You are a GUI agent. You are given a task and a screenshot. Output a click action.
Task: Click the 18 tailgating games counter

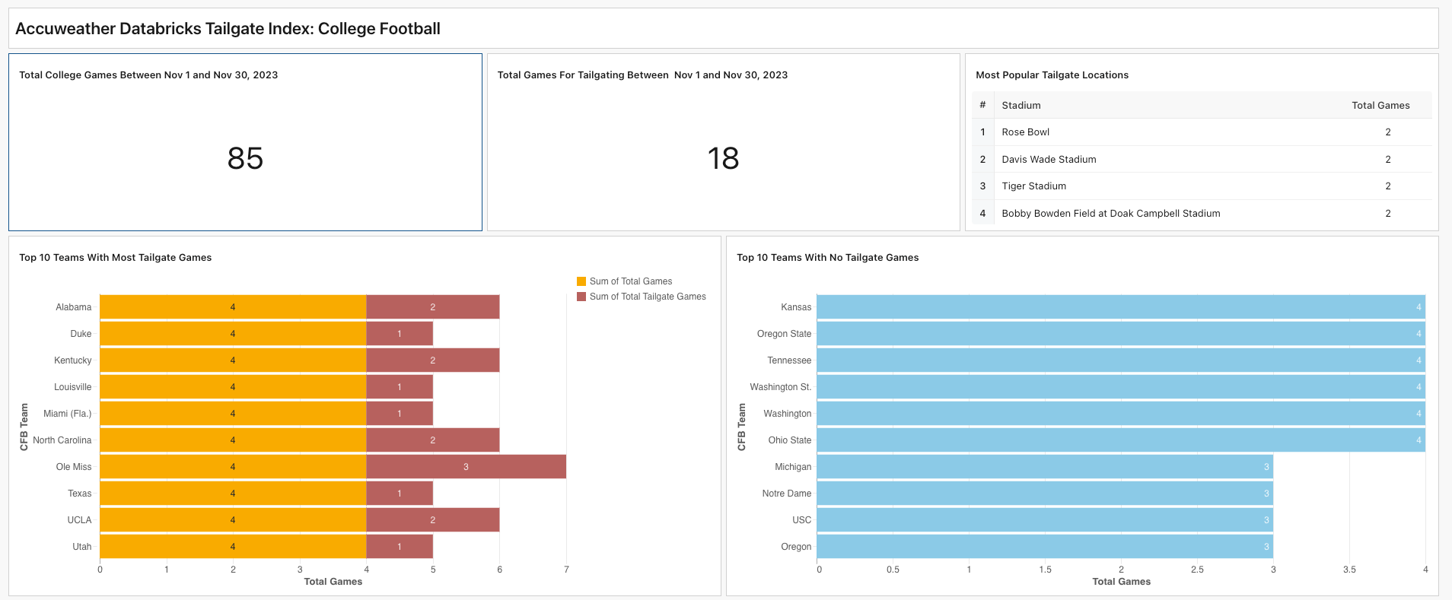coord(723,158)
